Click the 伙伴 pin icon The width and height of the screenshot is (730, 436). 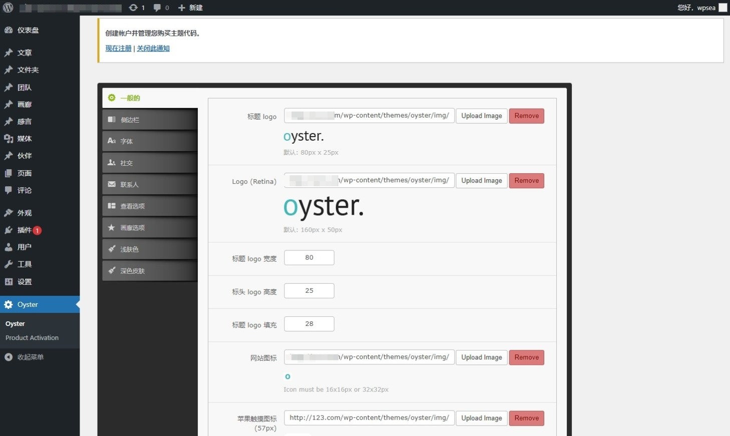9,156
